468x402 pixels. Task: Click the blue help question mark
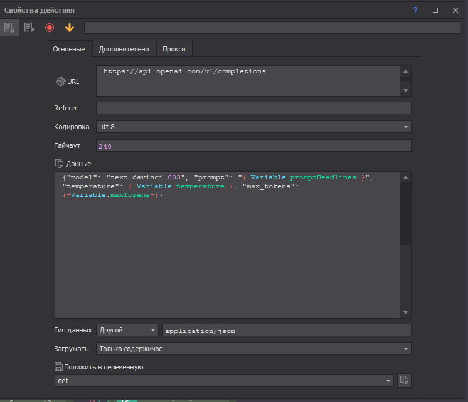coord(415,10)
